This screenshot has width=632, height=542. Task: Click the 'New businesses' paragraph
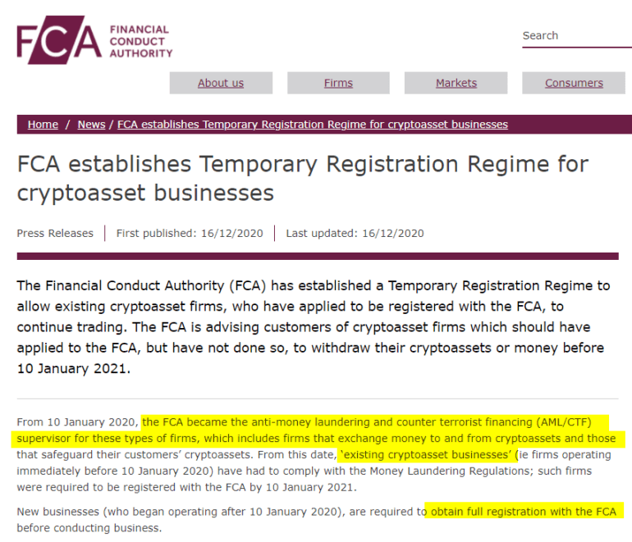316,519
